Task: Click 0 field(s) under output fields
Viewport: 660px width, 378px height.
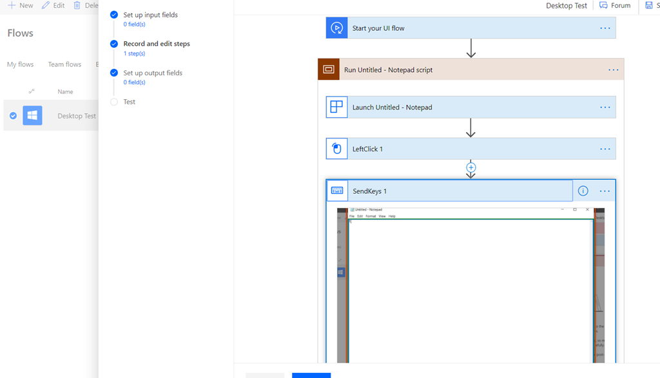Action: tap(134, 82)
